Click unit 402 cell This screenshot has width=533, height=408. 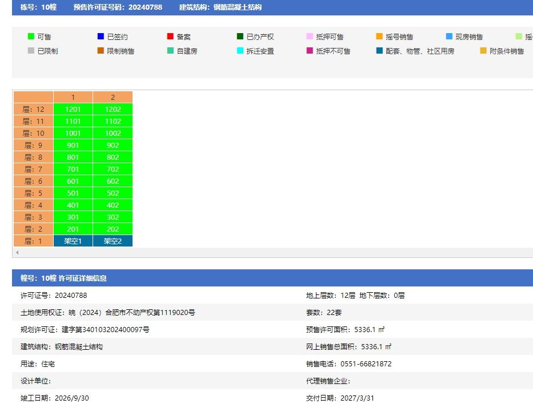pos(113,205)
